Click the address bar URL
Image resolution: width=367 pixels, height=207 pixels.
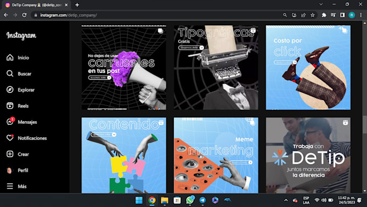click(69, 15)
